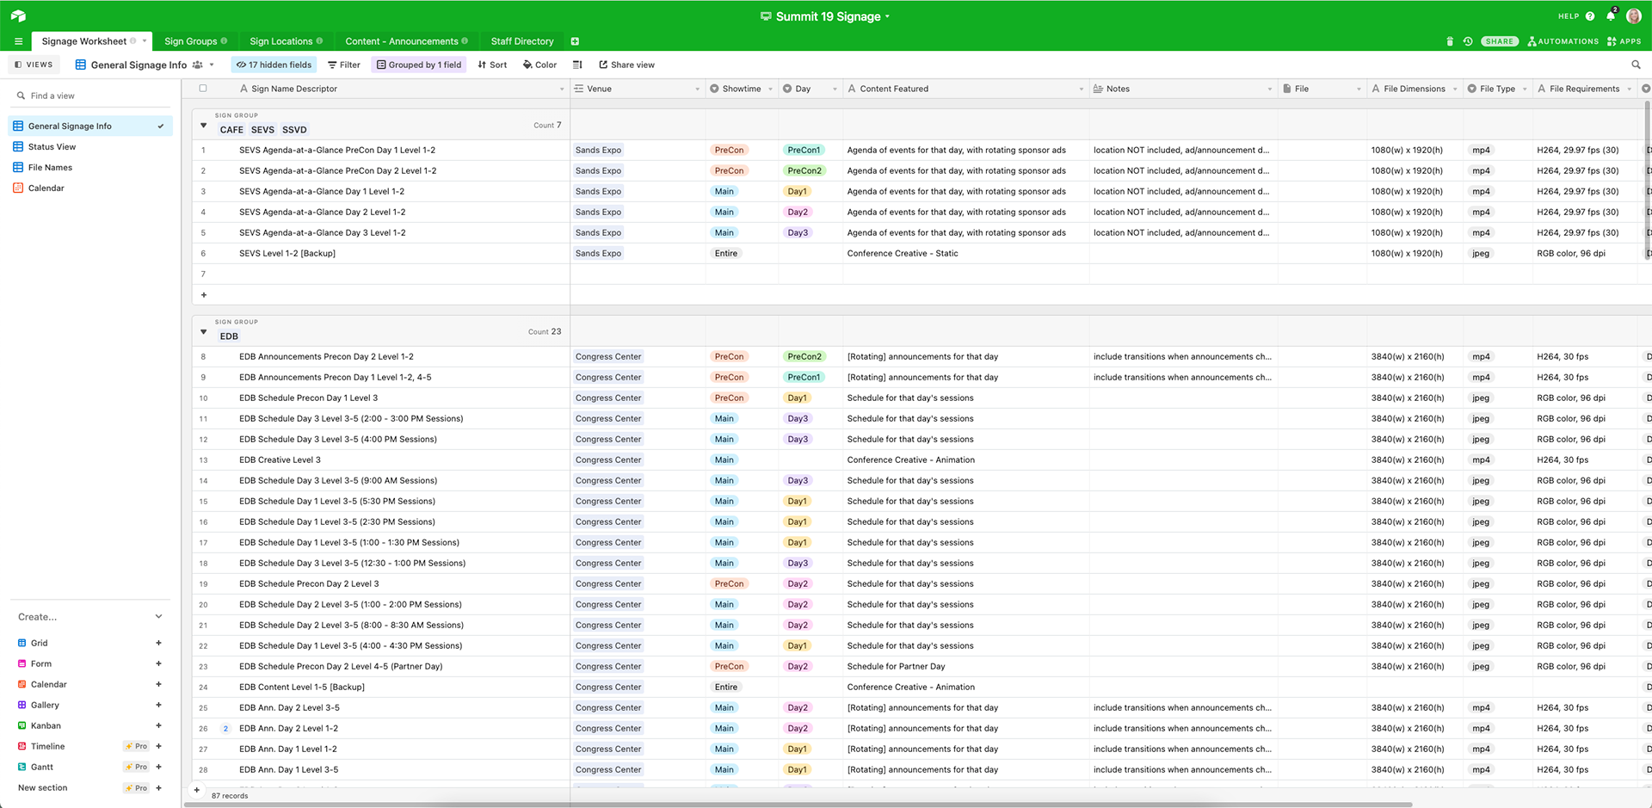Open the user account avatar
1652x808 pixels.
pyautogui.click(x=1634, y=16)
